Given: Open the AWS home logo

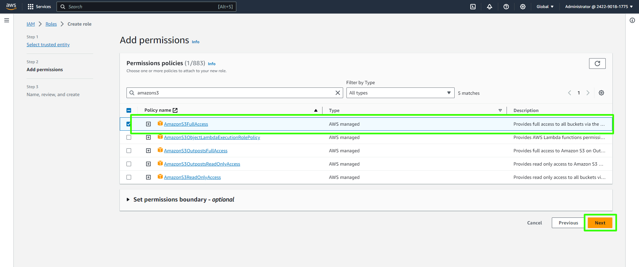Looking at the screenshot, I should tap(11, 6).
